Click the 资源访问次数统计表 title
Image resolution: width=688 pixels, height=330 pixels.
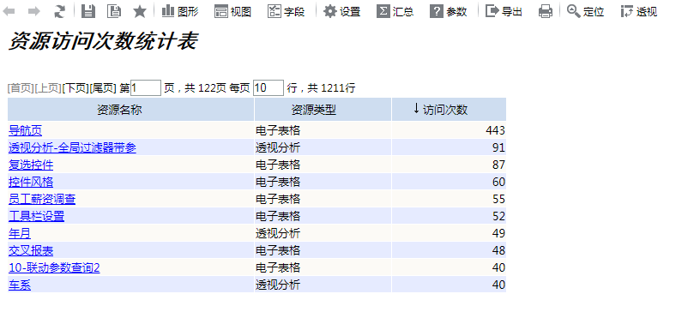(x=103, y=42)
